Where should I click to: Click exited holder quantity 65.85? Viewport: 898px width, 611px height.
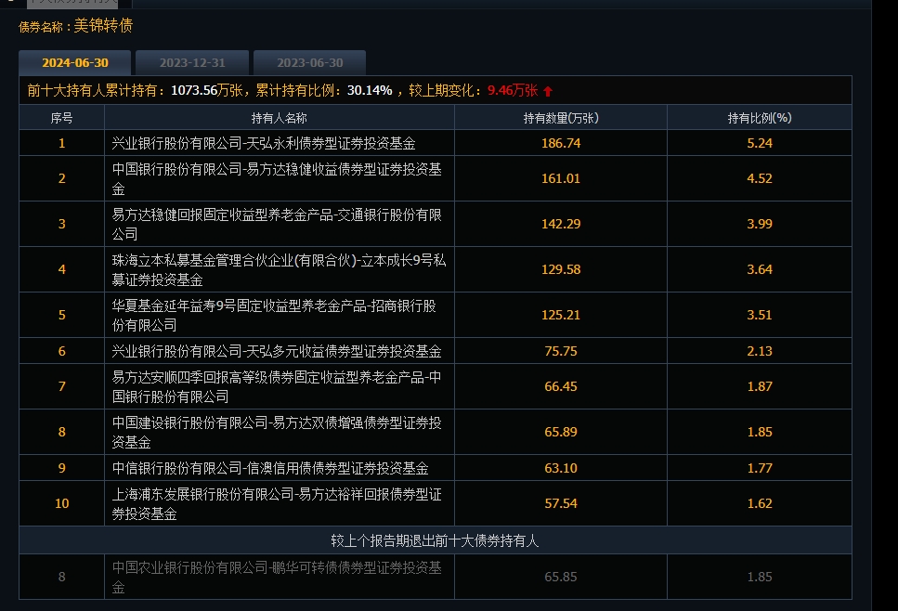[x=561, y=577]
